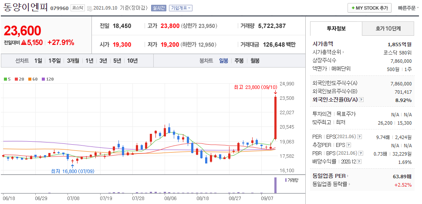The height and width of the screenshot is (204, 422).
Task: Select 3년 line chart period
Action: [103, 61]
